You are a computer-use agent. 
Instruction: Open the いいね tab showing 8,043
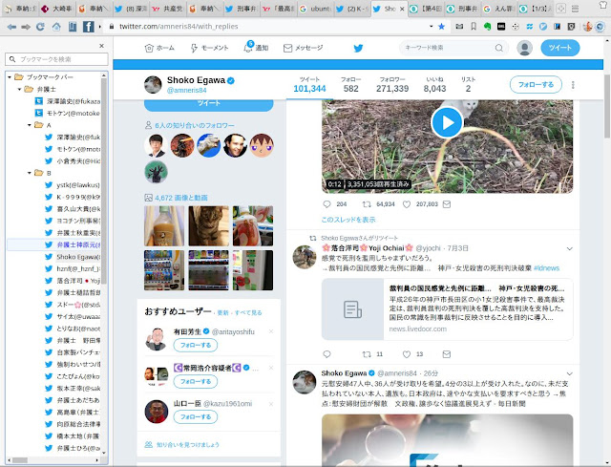(x=434, y=85)
